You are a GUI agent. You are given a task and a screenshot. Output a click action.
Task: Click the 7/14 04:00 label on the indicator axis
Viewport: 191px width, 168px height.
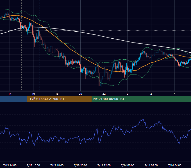pos(175,165)
